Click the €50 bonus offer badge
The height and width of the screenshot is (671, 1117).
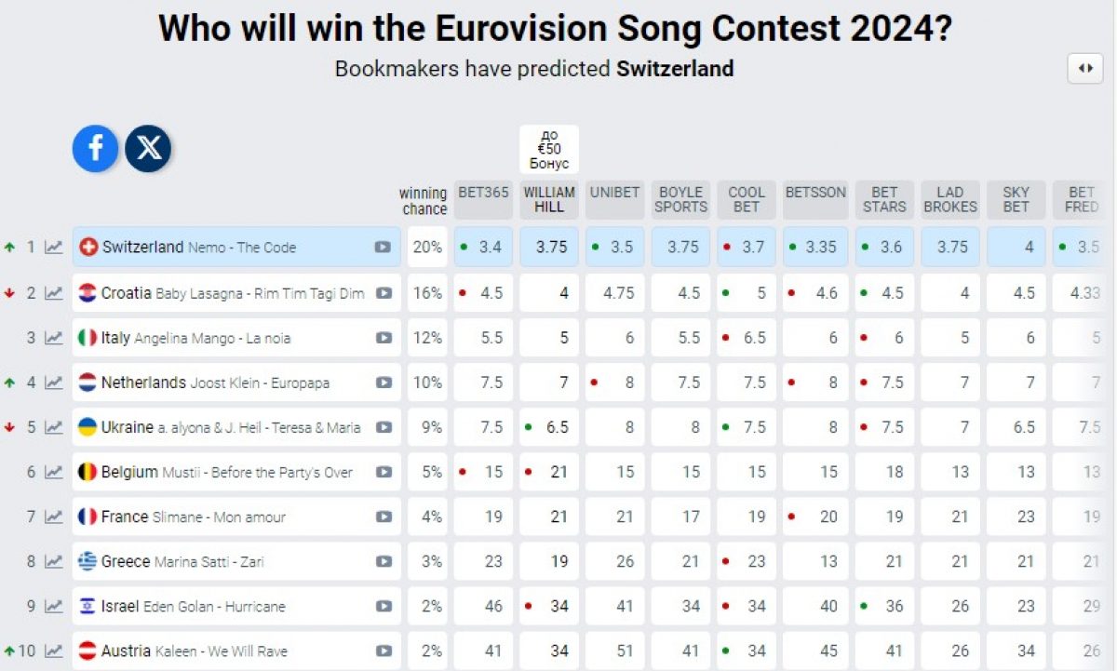coord(549,149)
